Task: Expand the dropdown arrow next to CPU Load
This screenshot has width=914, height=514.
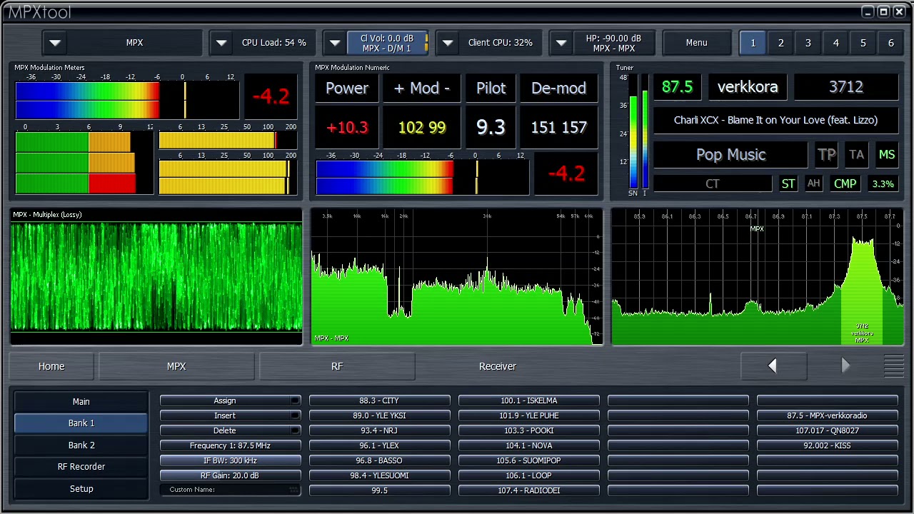Action: pyautogui.click(x=221, y=43)
